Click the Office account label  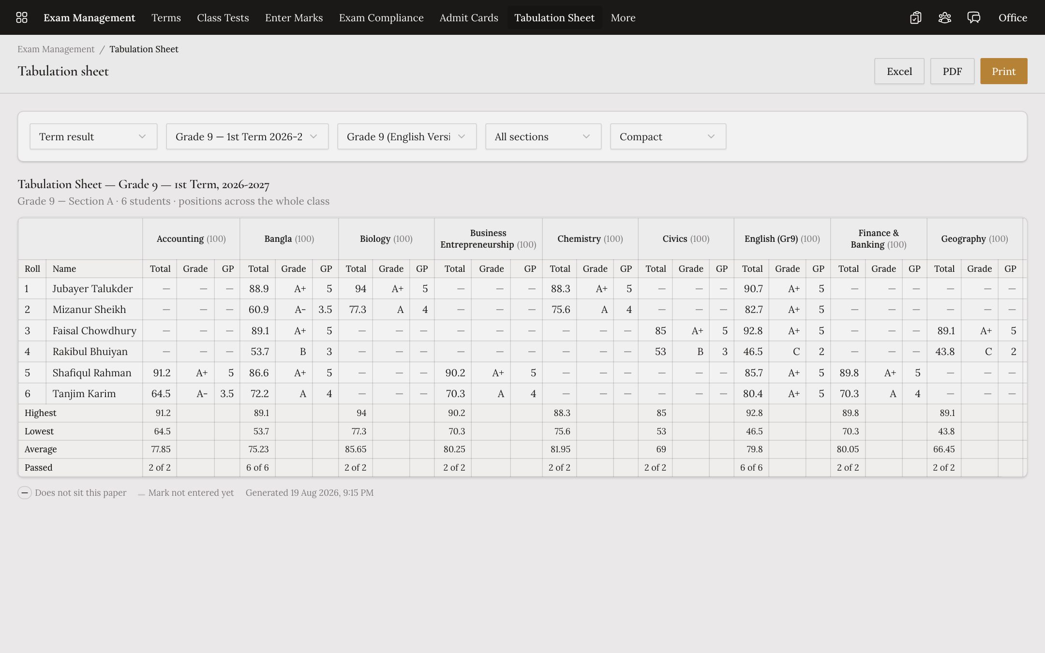pyautogui.click(x=1013, y=17)
